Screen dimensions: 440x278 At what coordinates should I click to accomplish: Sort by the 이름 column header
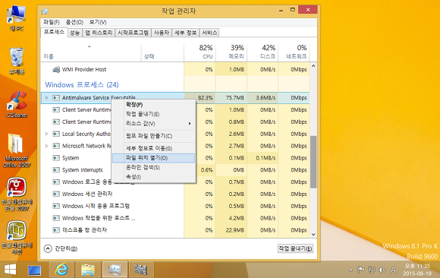[x=91, y=52]
